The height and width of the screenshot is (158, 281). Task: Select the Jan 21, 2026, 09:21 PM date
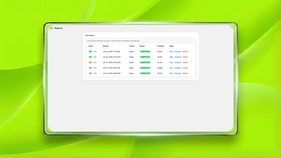tap(111, 68)
